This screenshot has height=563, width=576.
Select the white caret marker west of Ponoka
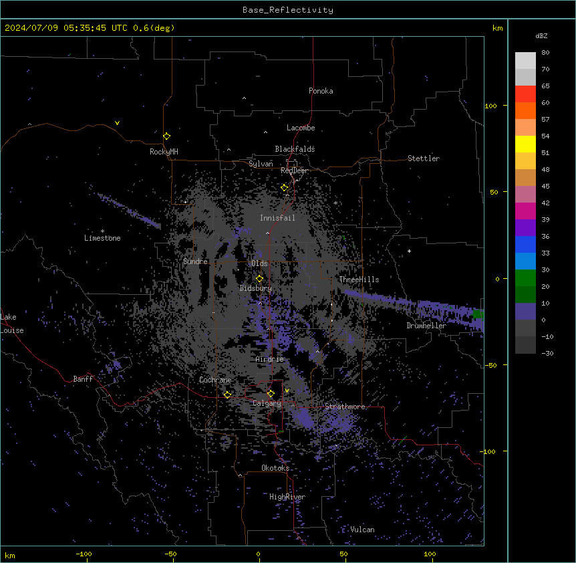(245, 98)
